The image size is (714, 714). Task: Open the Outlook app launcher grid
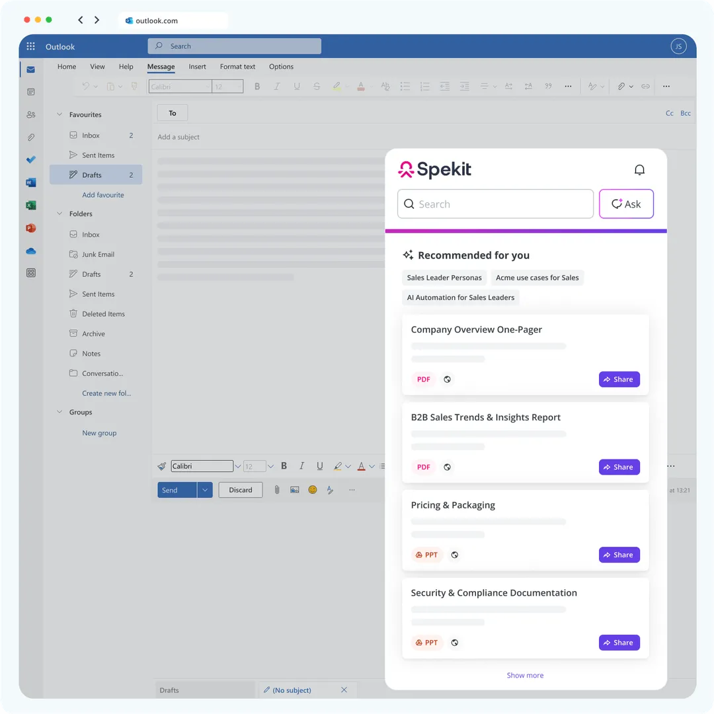pyautogui.click(x=30, y=46)
